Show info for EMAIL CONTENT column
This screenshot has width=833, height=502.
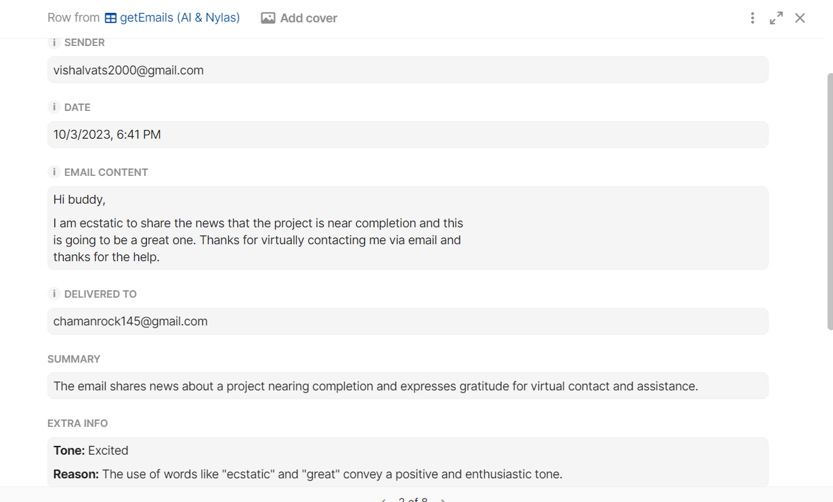(x=54, y=173)
